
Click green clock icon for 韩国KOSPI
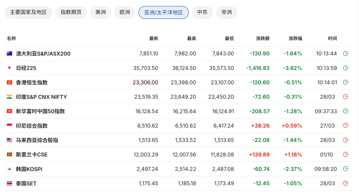[x=345, y=169]
